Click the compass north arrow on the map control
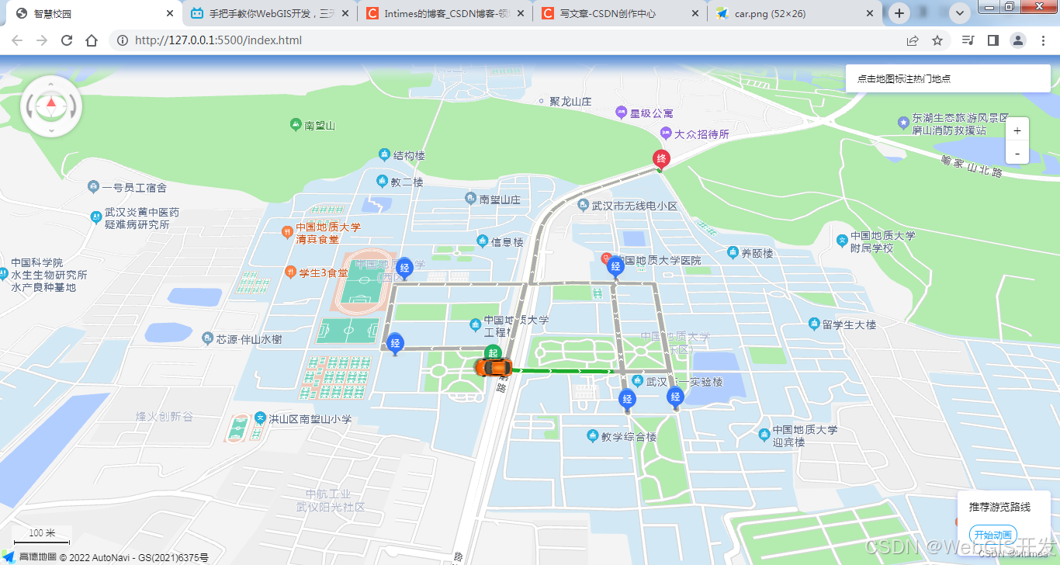The image size is (1060, 565). pos(51,103)
